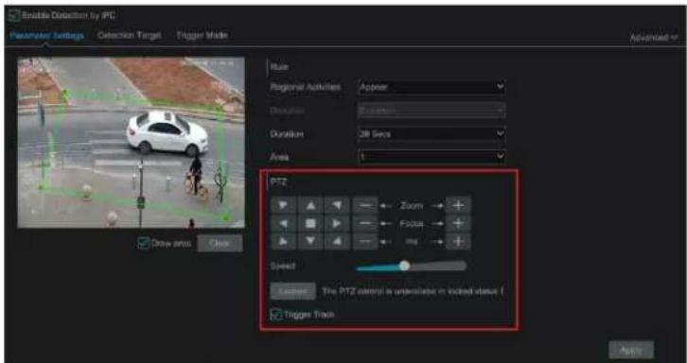Toggle the Trigger Track checkbox
Image resolution: width=687 pixels, height=363 pixels.
(276, 315)
